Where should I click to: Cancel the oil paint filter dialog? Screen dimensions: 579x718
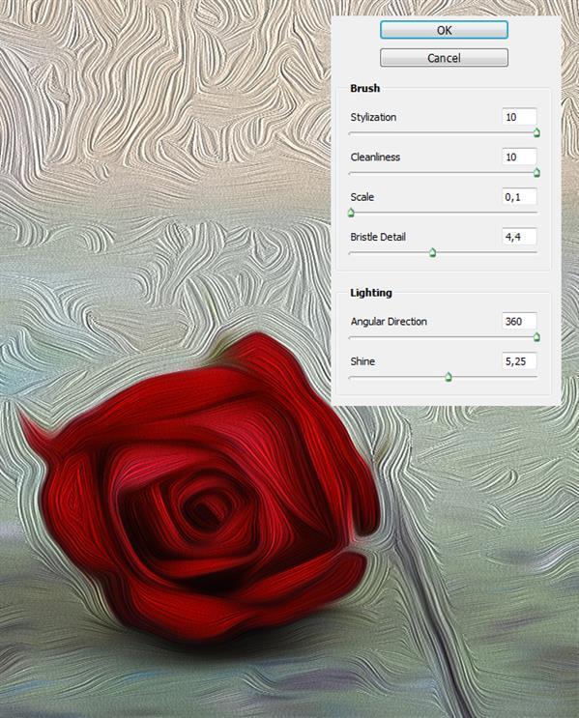pos(444,58)
